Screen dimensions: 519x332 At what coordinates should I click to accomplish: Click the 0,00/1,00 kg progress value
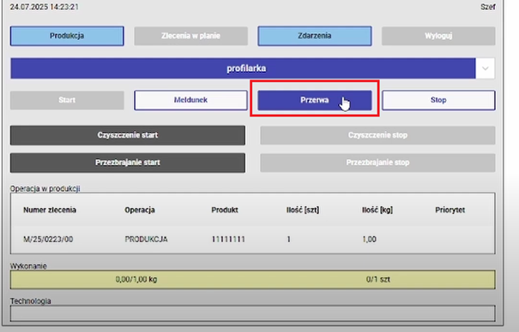point(136,280)
